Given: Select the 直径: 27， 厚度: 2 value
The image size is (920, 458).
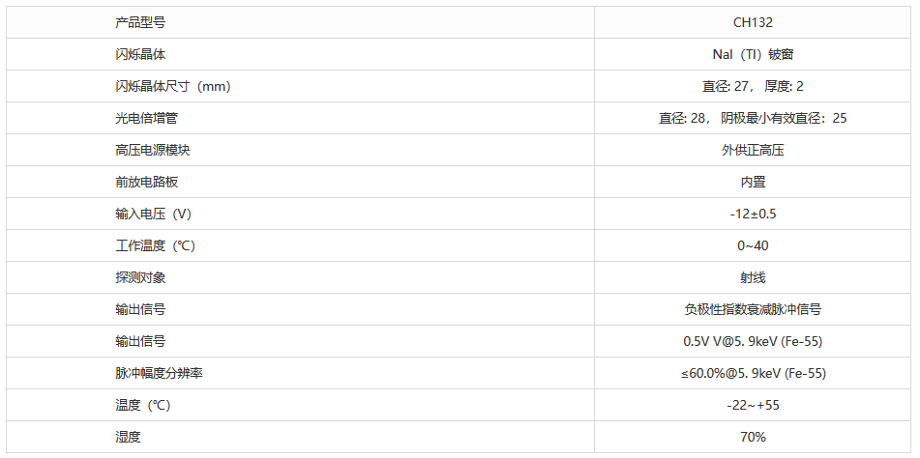Looking at the screenshot, I should (x=753, y=86).
